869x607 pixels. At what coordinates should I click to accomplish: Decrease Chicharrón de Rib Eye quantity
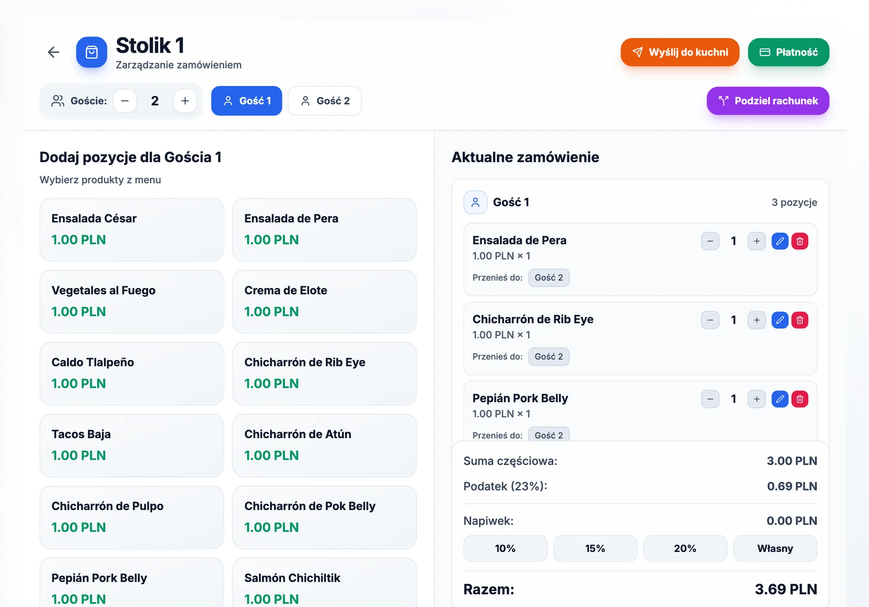[710, 320]
